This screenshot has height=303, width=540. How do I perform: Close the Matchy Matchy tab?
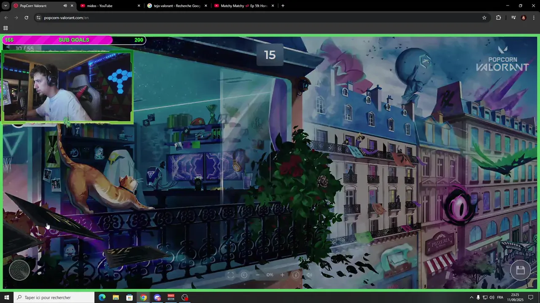pos(273,6)
